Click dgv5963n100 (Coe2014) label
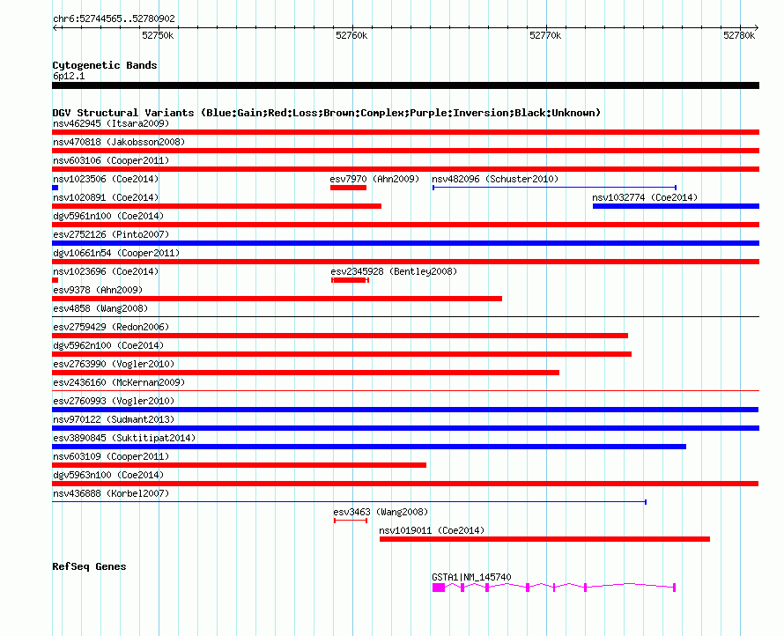 [x=108, y=475]
